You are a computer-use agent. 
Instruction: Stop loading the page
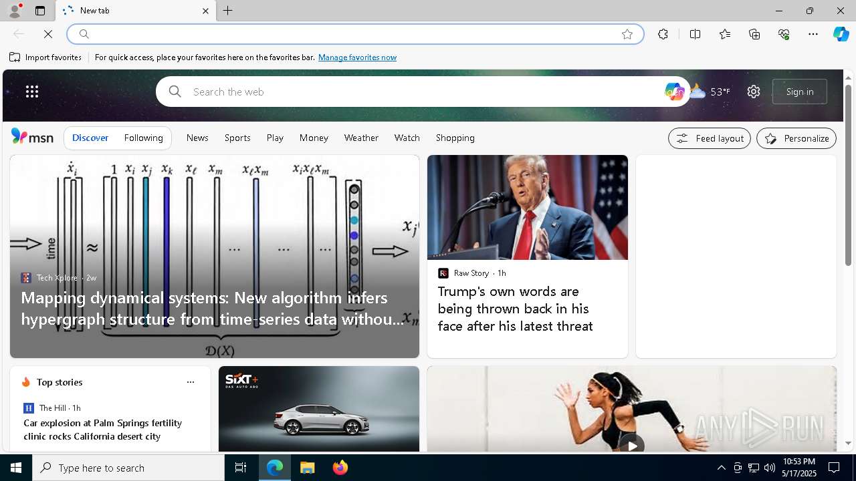48,34
